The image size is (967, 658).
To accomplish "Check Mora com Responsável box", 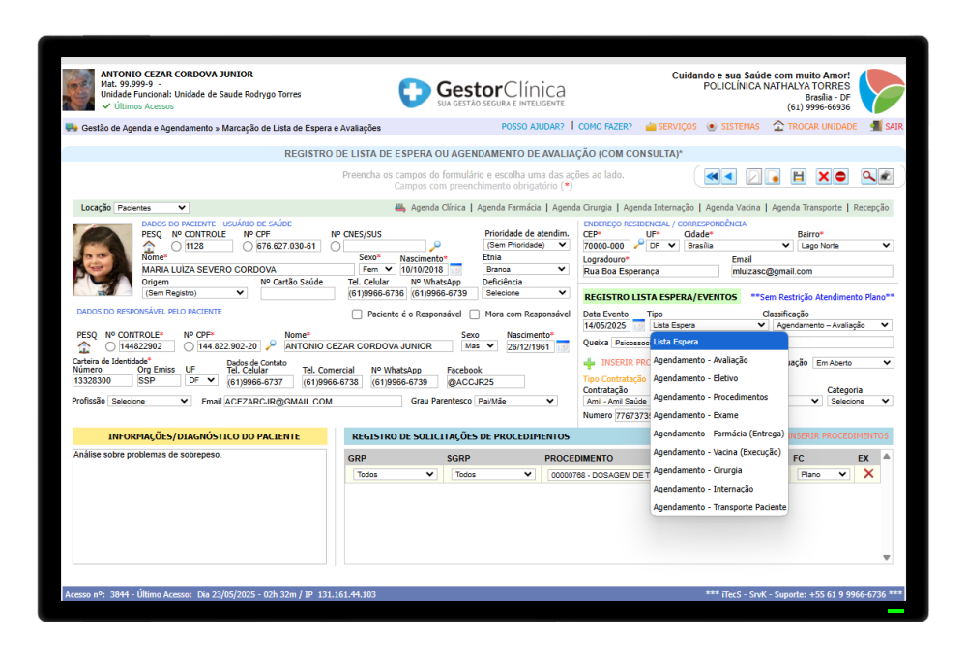I will 474,314.
